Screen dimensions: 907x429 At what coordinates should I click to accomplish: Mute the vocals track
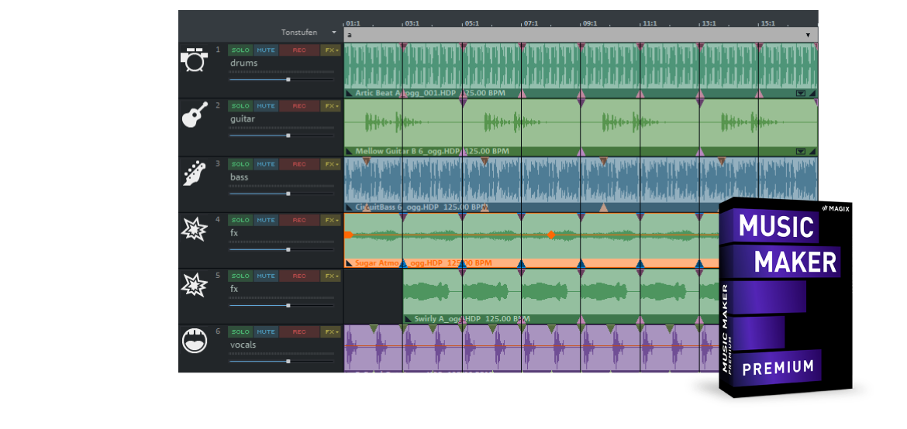[x=265, y=332]
